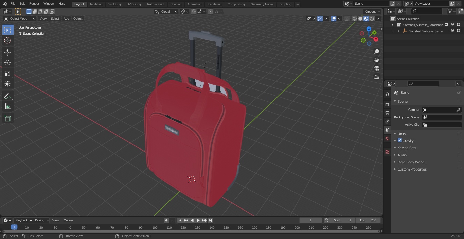Image resolution: width=464 pixels, height=239 pixels.
Task: Open the View Layer properties tab
Action: 387,121
